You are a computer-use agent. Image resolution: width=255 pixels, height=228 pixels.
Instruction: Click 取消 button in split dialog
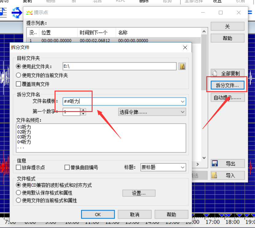[x=135, y=214]
